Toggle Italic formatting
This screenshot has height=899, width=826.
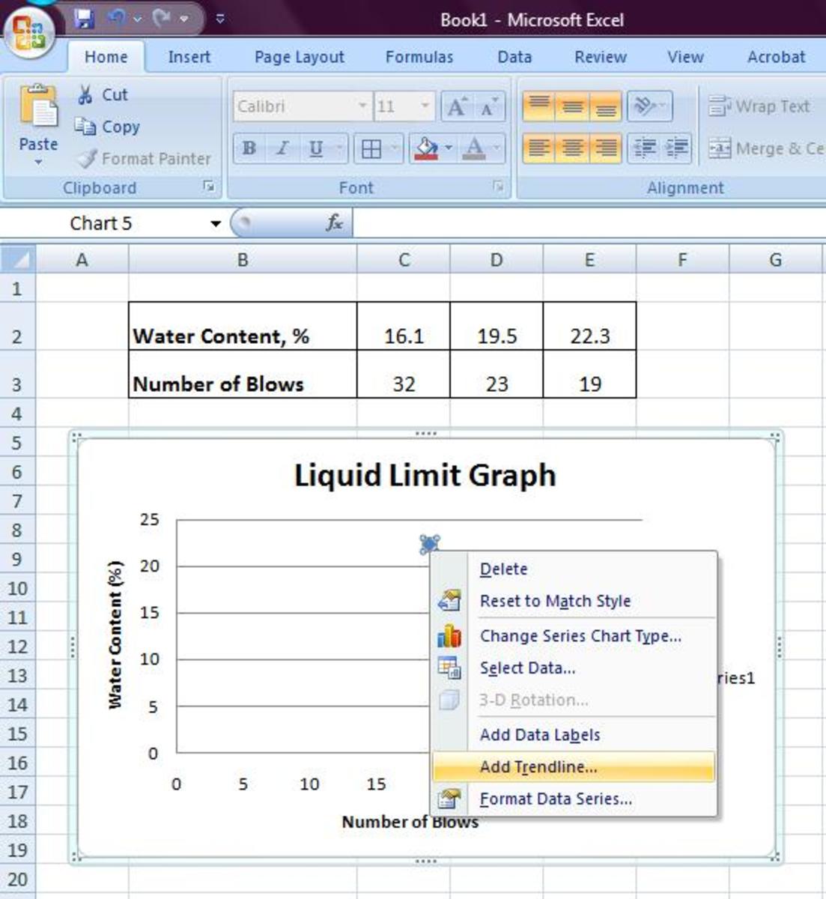pos(282,148)
